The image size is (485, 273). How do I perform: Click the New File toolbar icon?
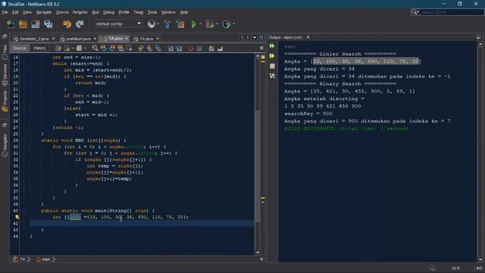tap(11, 24)
